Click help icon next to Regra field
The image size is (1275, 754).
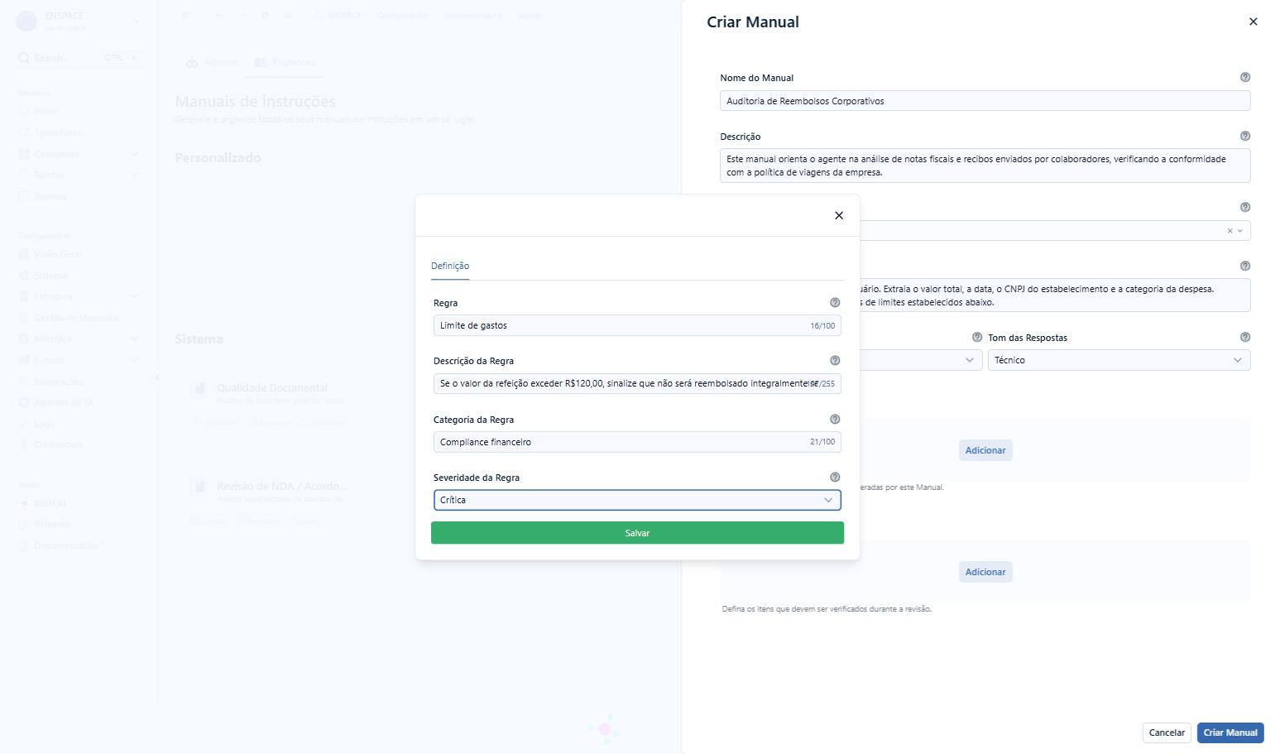coord(835,303)
